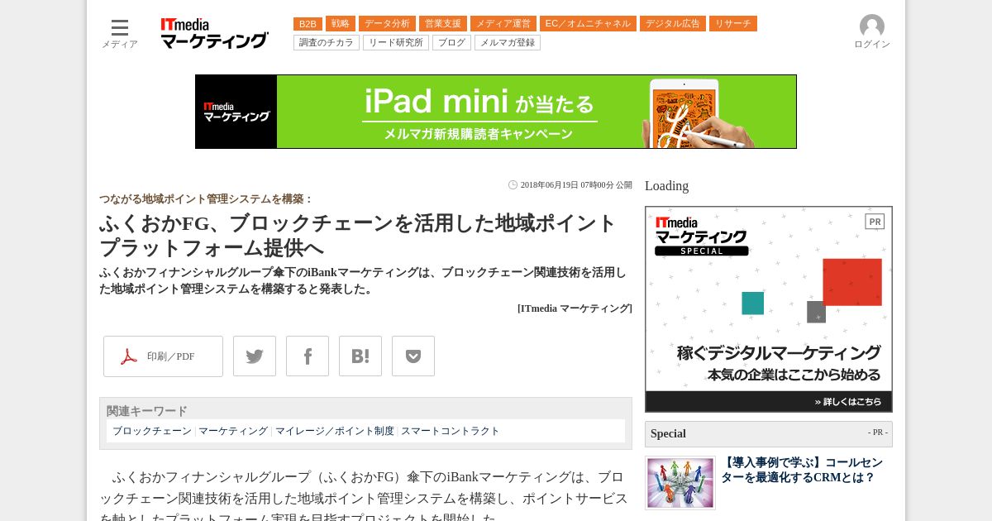
Task: Click the ITmedia マーケティング site logo
Action: [x=214, y=34]
